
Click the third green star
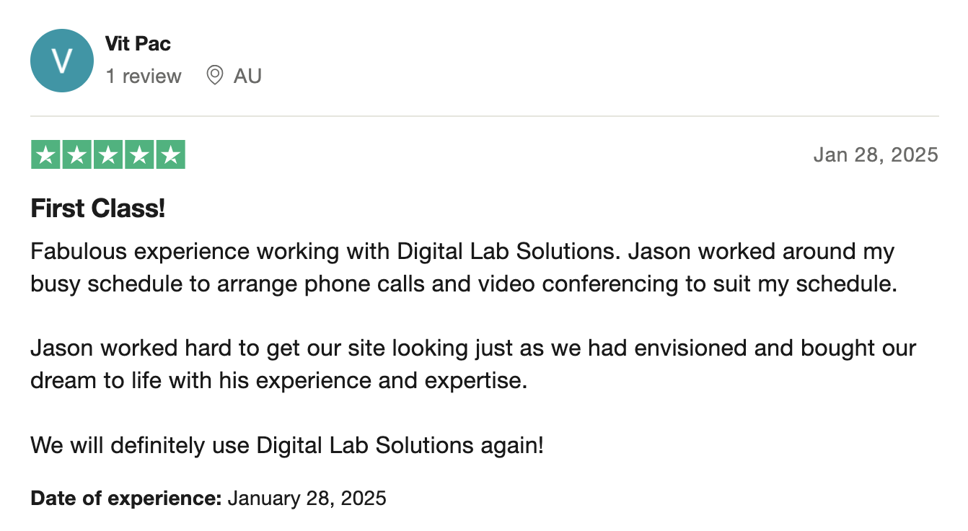[108, 154]
